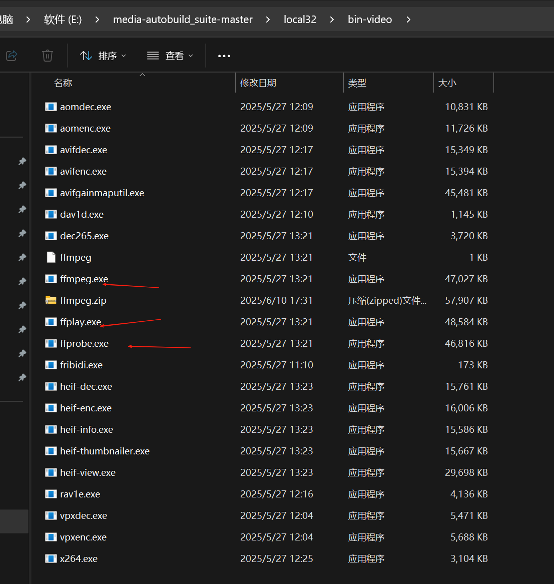Click the aomdec.exe file icon

pos(51,107)
